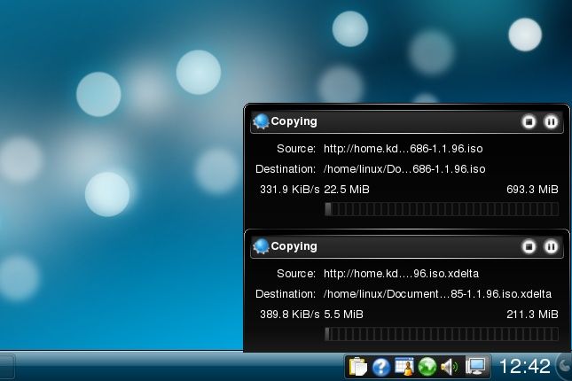
Task: Stop the iso.xdelta copy job
Action: (529, 246)
